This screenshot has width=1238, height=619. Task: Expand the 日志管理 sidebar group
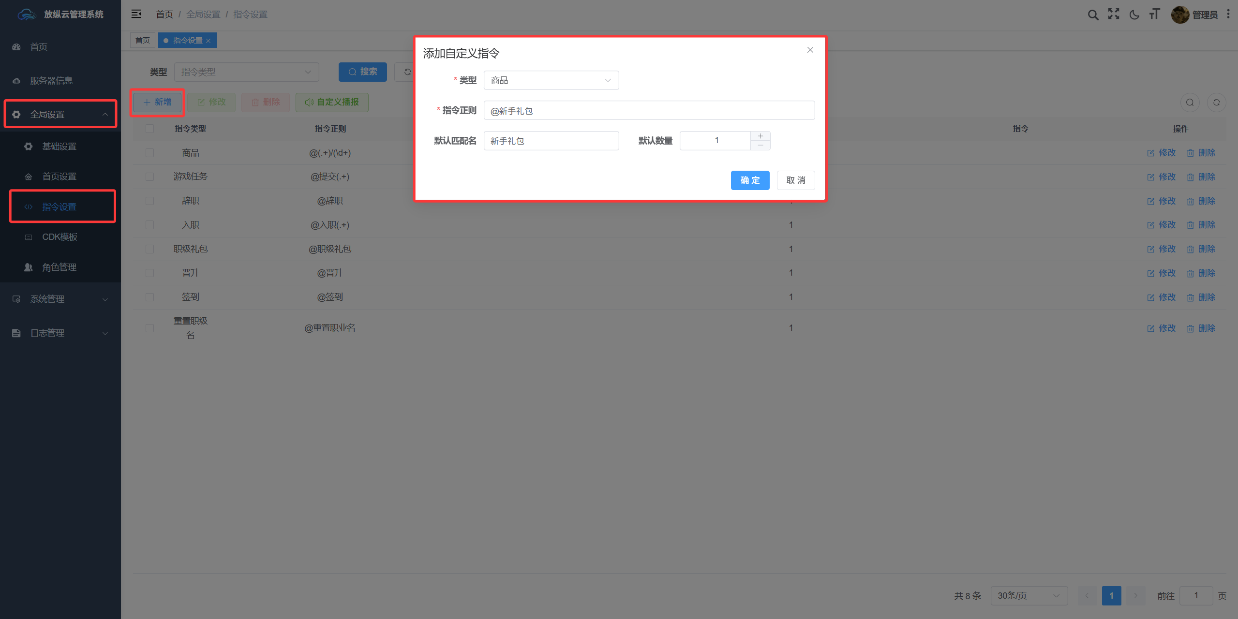click(x=60, y=333)
